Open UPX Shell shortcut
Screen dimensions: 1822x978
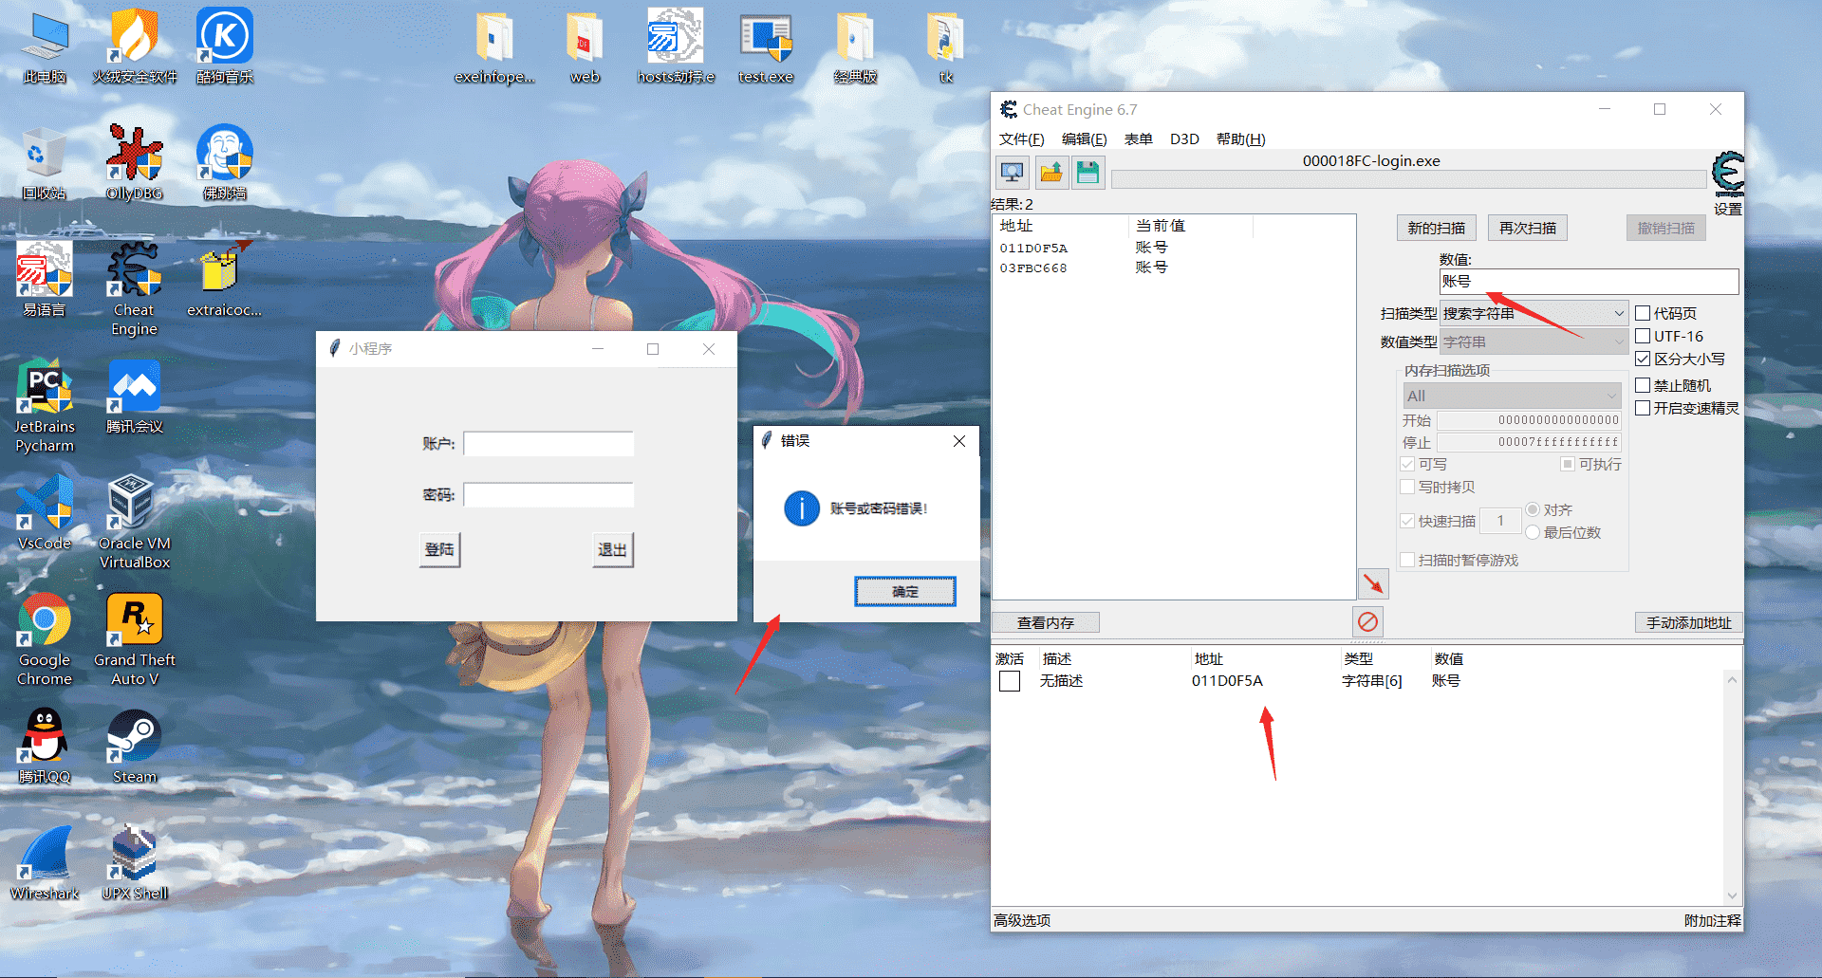pos(135,864)
